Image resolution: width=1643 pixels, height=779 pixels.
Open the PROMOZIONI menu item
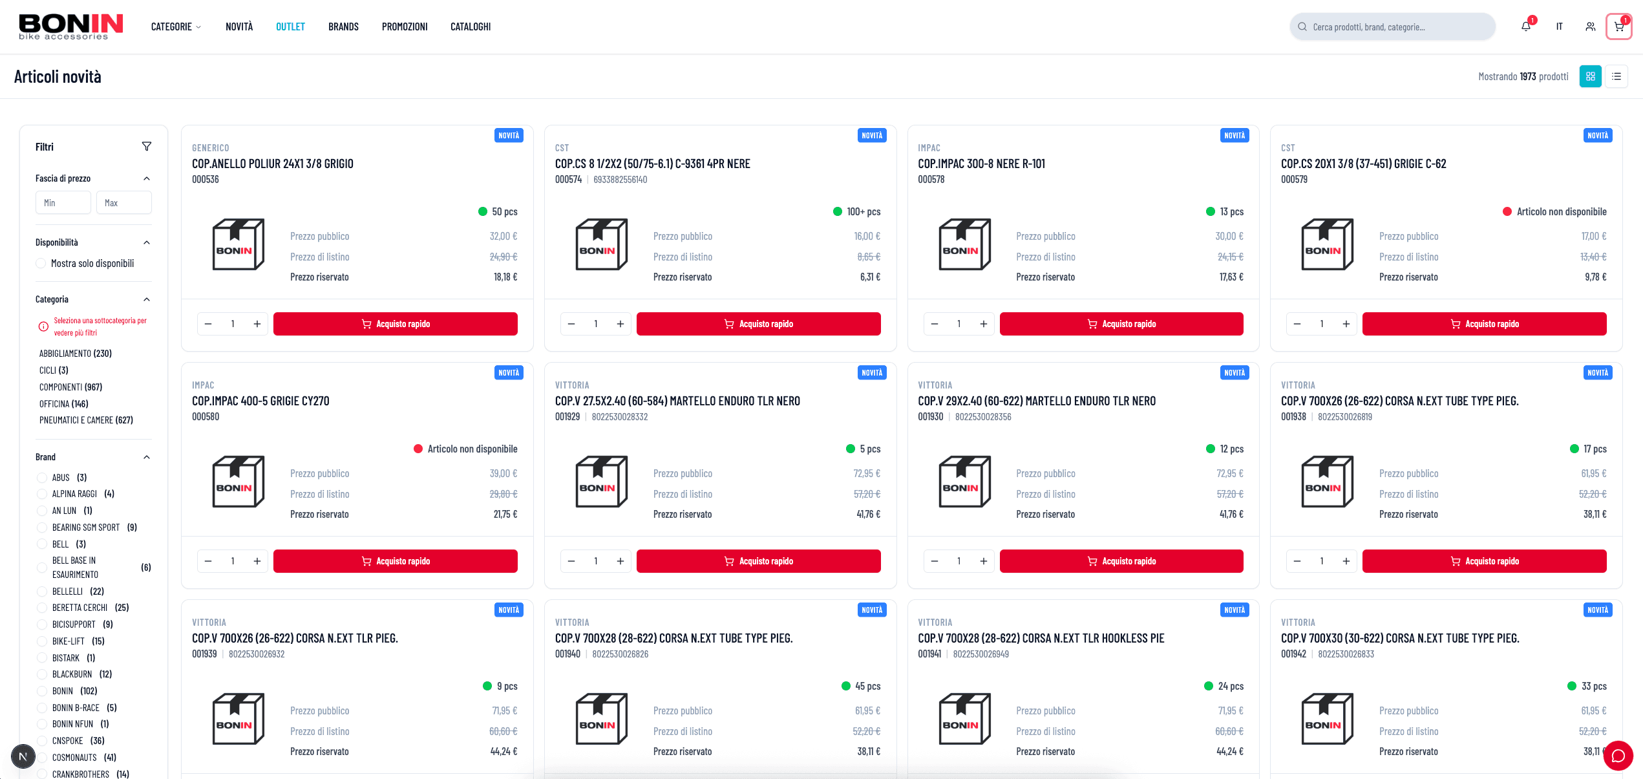click(405, 27)
